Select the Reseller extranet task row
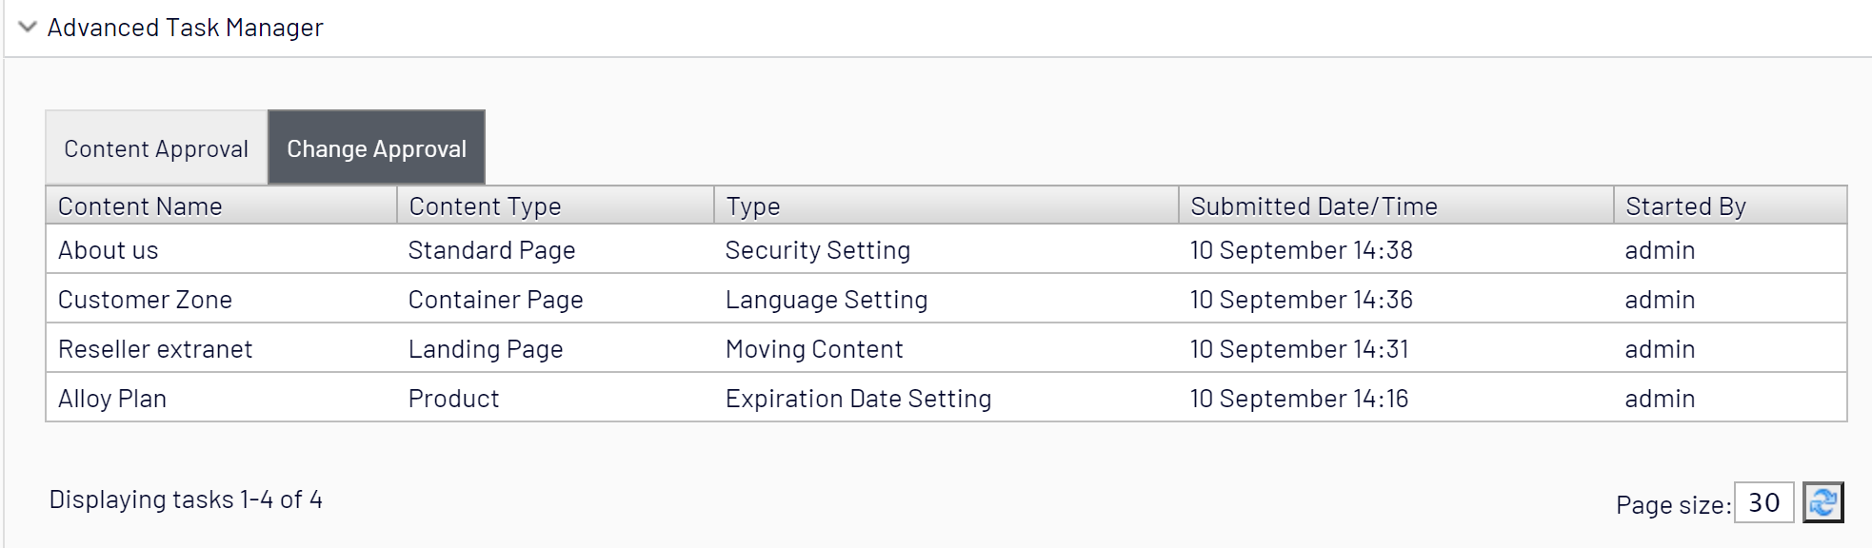Screen dimensions: 1872x548 [x=155, y=349]
